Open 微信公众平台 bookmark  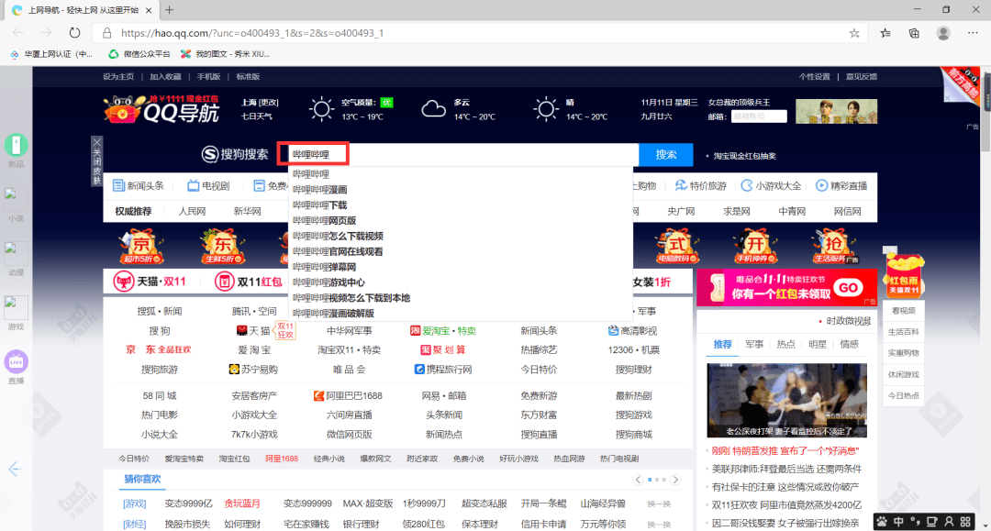coord(139,54)
